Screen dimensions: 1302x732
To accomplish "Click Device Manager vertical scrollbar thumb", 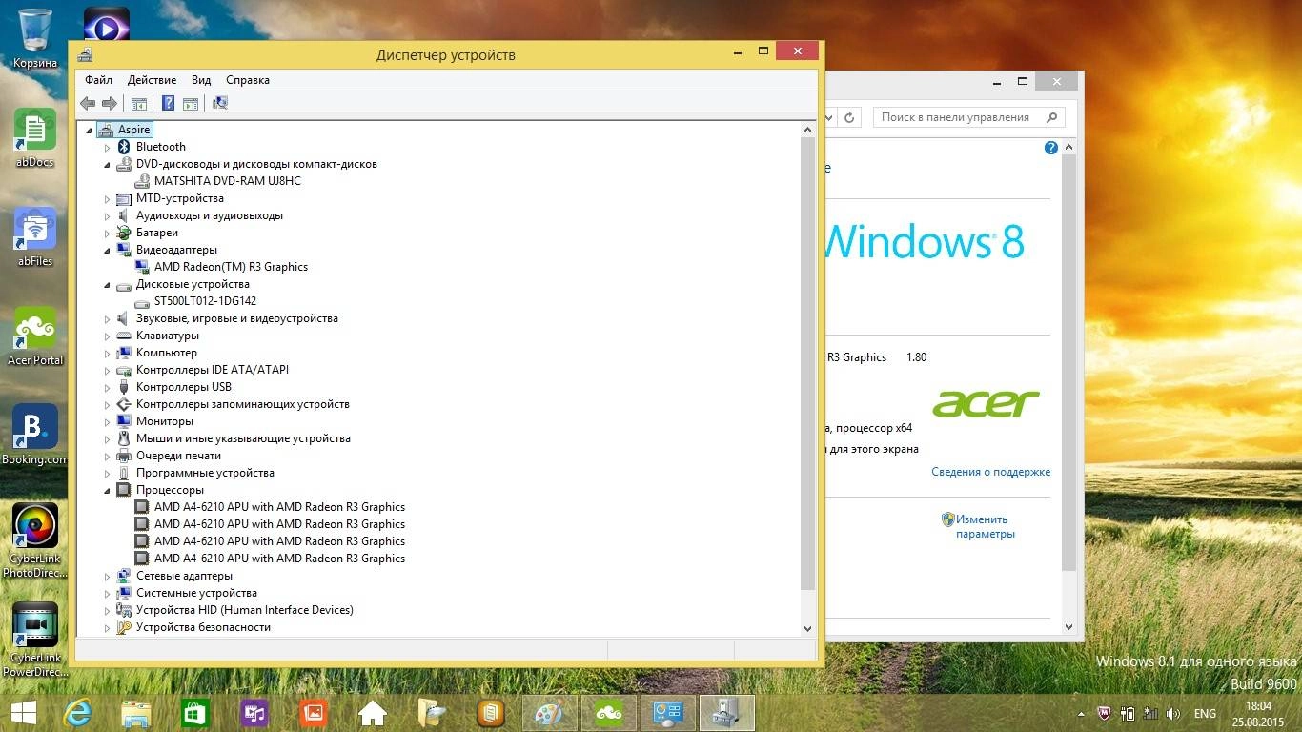I will tap(808, 363).
